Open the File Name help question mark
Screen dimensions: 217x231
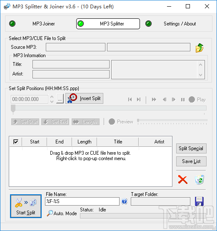125,201
